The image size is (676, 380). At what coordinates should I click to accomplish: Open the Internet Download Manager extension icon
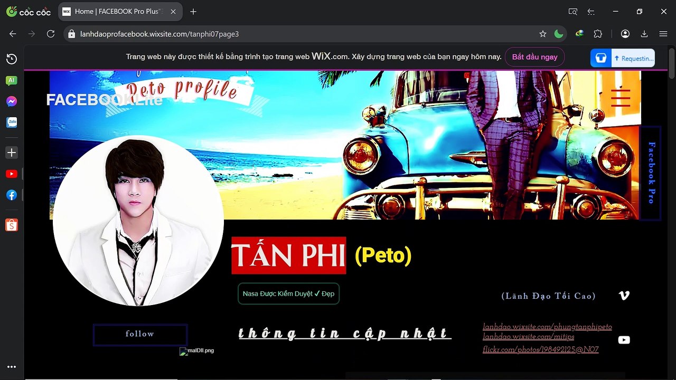click(579, 33)
